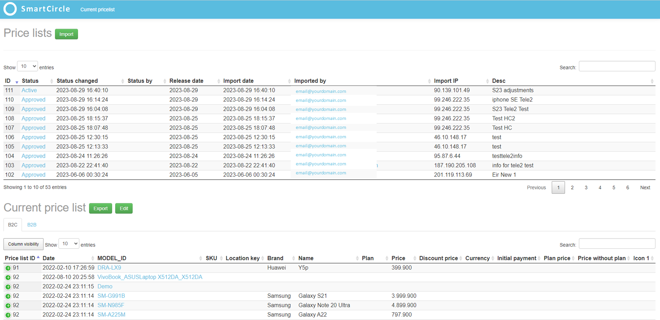Sort current list by Plan price
This screenshot has height=320, width=660.
coord(559,258)
